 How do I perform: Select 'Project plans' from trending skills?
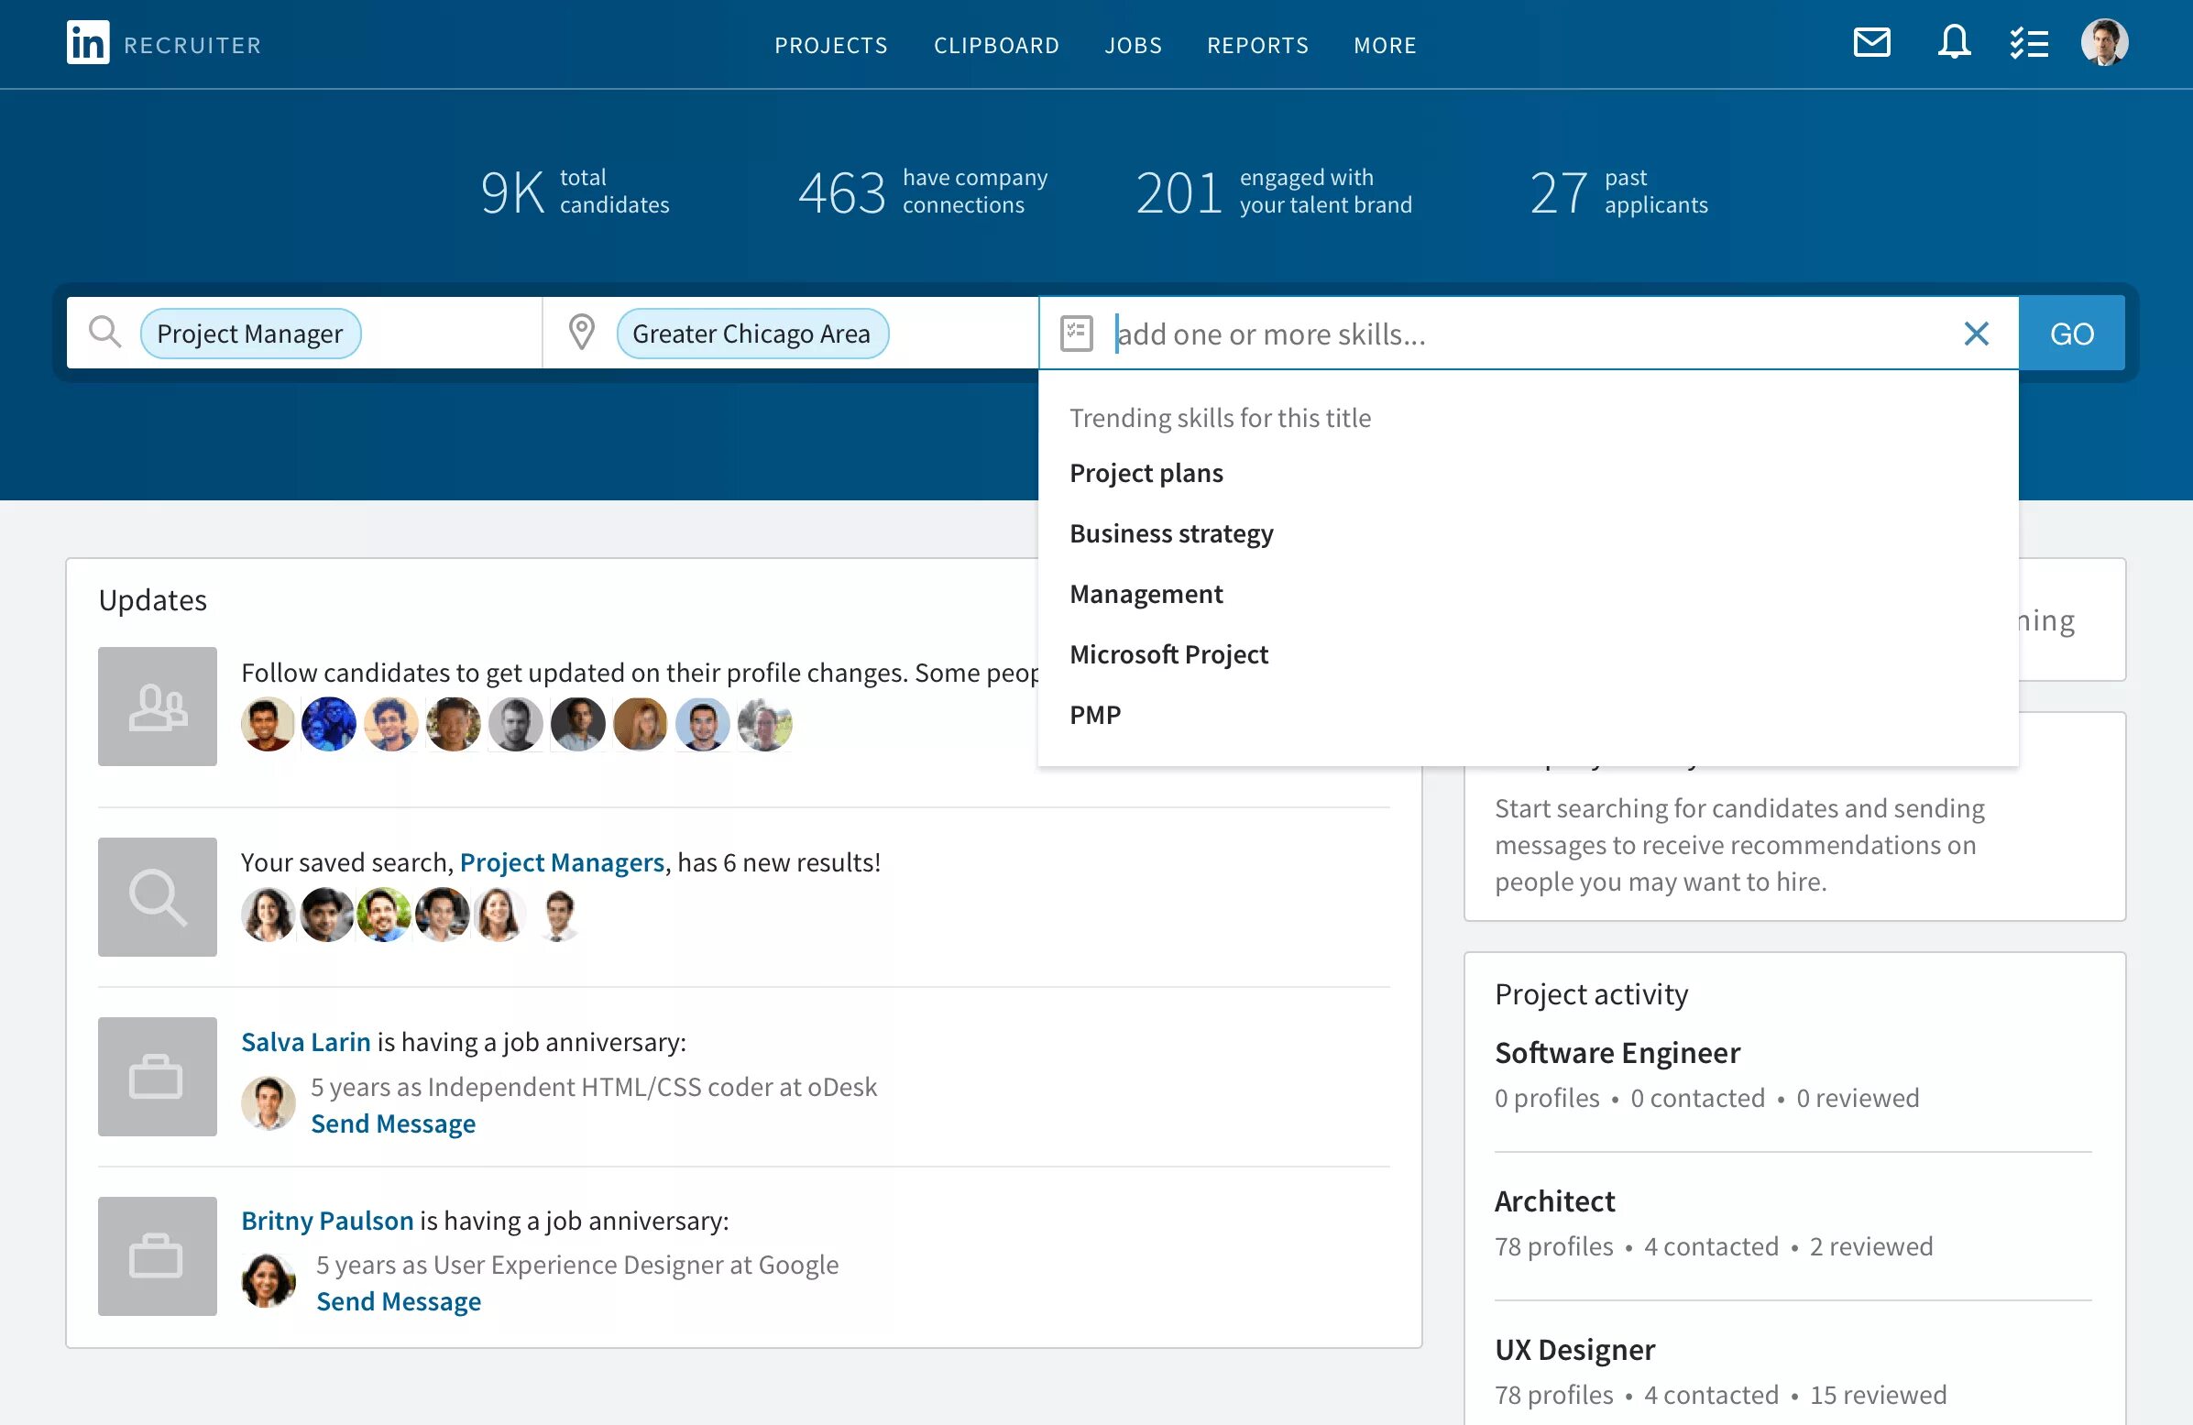click(x=1146, y=473)
